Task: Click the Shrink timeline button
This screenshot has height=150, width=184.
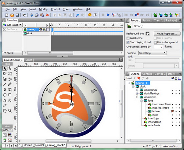Action: pos(12,53)
